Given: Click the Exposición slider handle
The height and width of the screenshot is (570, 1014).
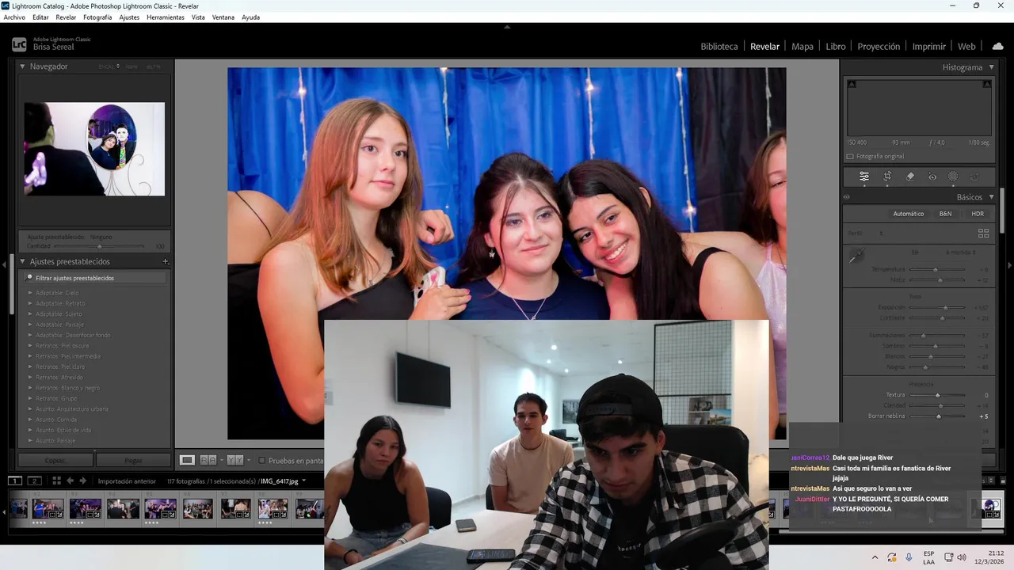Looking at the screenshot, I should pyautogui.click(x=945, y=307).
